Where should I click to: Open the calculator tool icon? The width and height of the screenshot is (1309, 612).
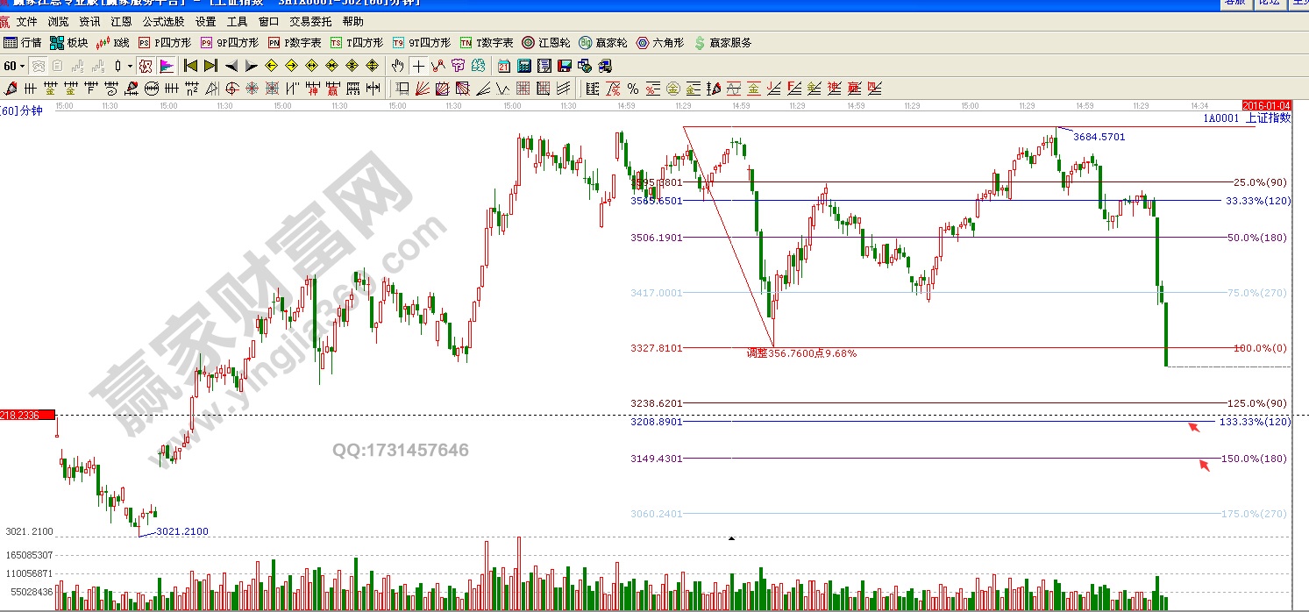click(524, 66)
